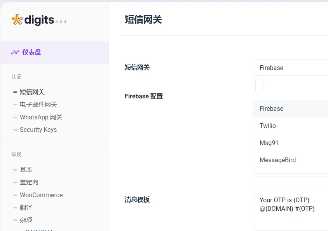This screenshot has height=231, width=328.
Task: Choose Msg91 as the SMS gateway
Action: click(x=269, y=143)
